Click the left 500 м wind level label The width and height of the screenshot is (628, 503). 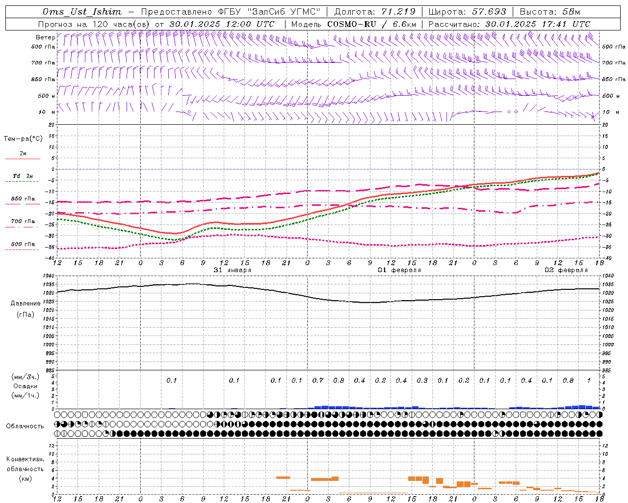pos(47,96)
